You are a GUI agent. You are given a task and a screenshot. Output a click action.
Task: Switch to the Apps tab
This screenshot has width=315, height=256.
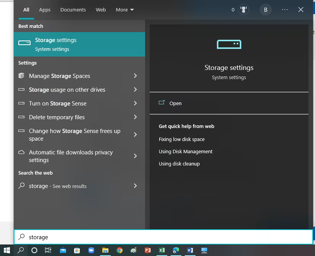(x=45, y=10)
